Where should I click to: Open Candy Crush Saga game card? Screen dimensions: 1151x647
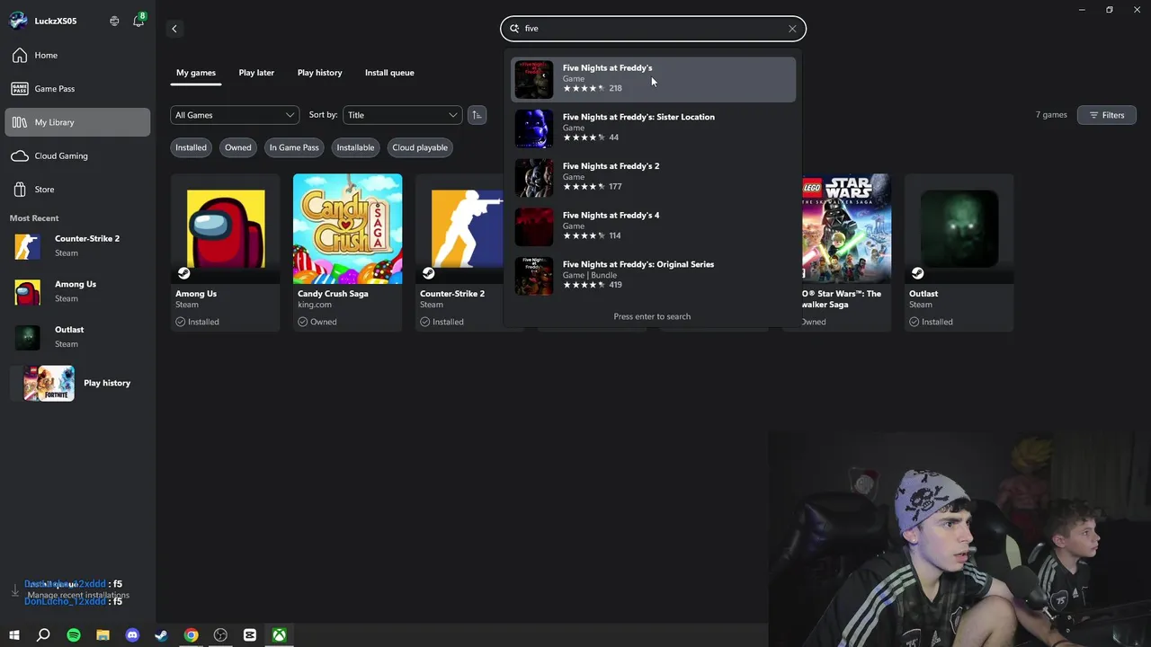pyautogui.click(x=348, y=253)
